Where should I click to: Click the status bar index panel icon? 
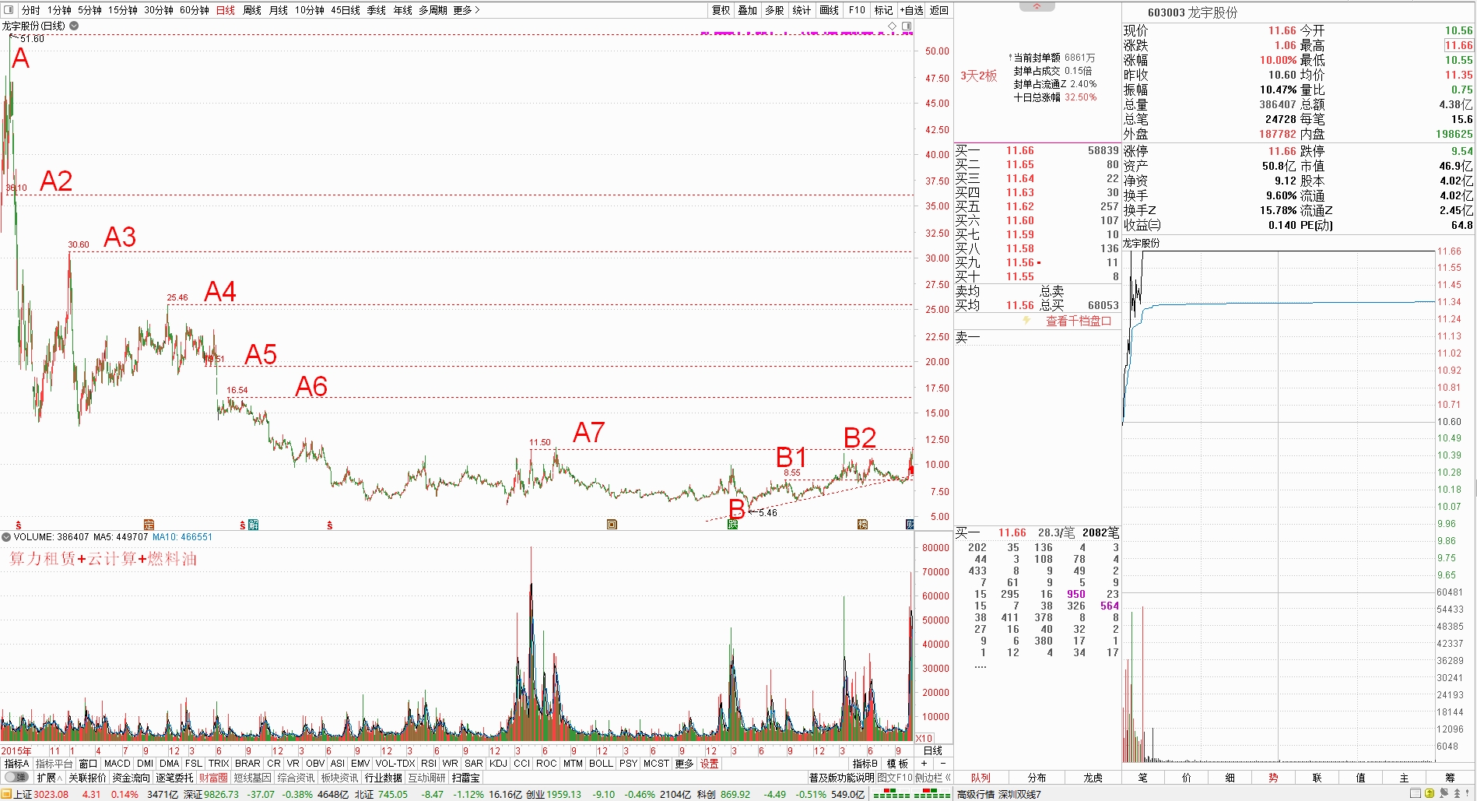(7, 794)
